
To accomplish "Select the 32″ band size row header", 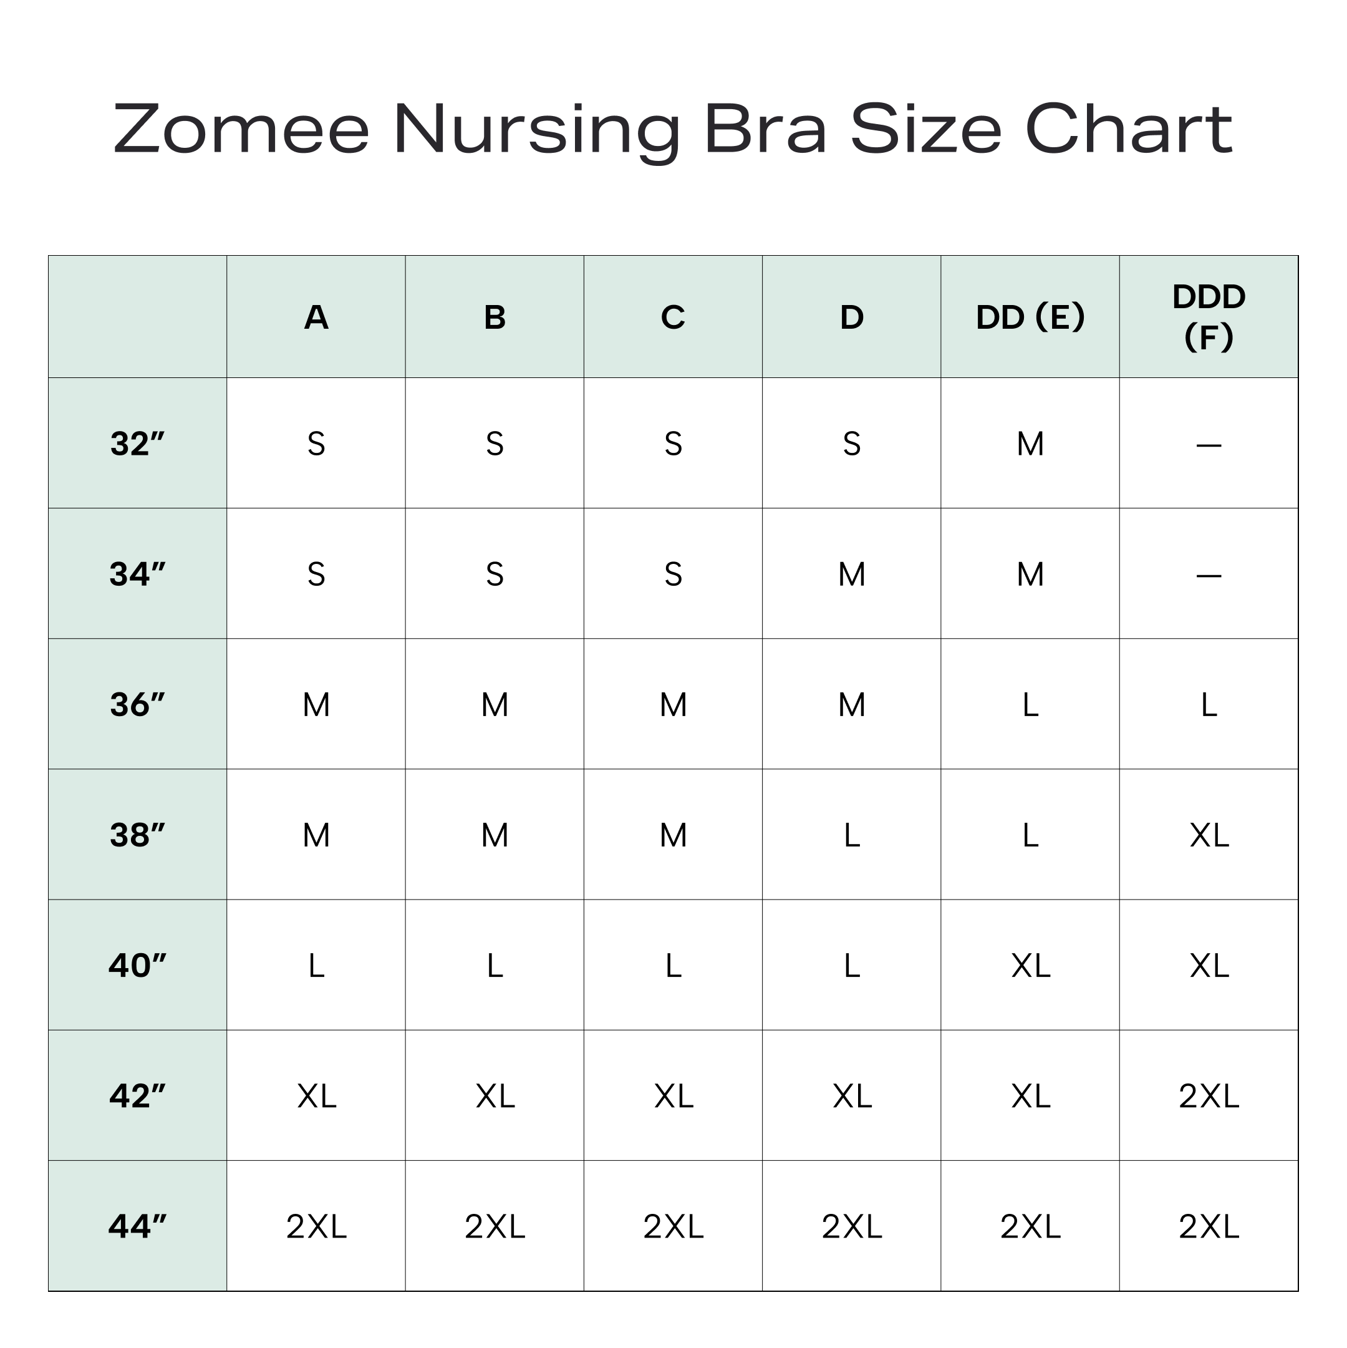I will pyautogui.click(x=137, y=444).
